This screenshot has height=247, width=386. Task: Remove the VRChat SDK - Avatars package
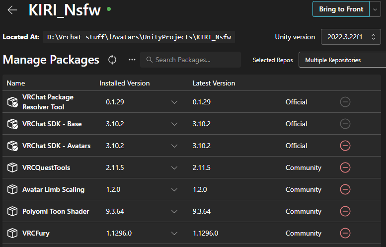345,146
